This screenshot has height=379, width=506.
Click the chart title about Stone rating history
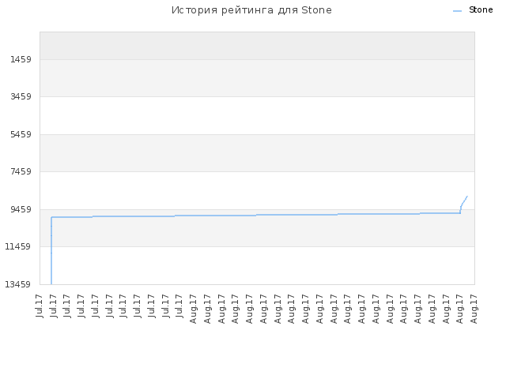coord(251,10)
